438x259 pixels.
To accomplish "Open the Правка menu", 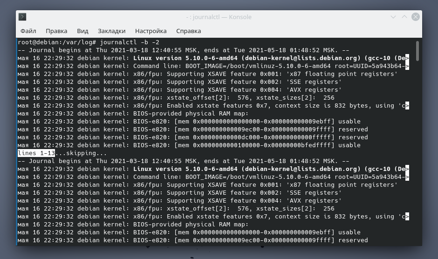I will coord(56,31).
